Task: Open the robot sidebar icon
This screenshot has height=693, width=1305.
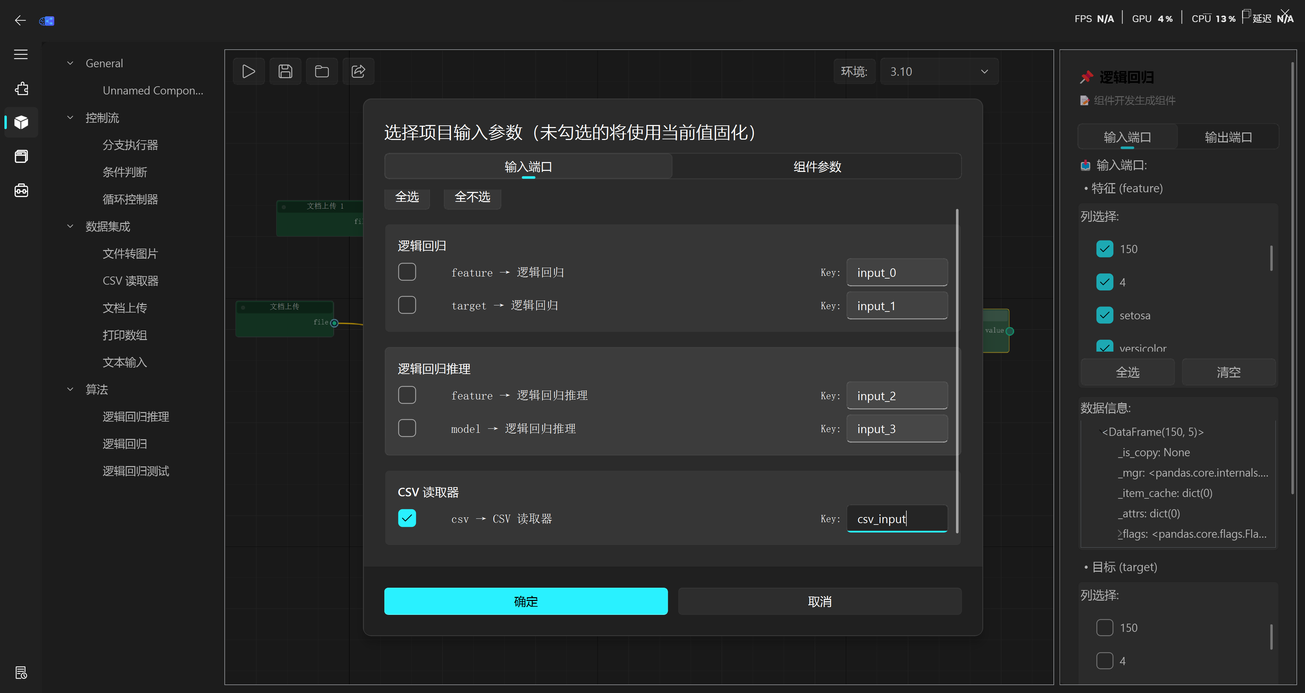Action: tap(21, 191)
